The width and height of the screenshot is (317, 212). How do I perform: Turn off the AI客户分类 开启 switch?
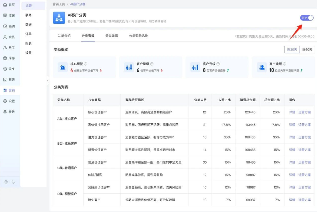307,18
